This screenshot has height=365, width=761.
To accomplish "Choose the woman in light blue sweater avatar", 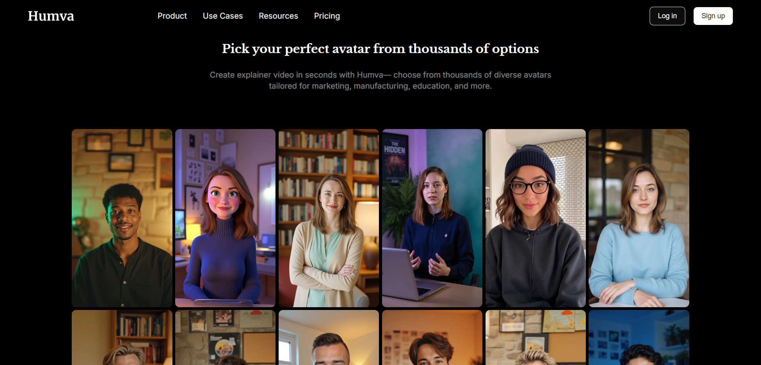I will click(x=639, y=218).
